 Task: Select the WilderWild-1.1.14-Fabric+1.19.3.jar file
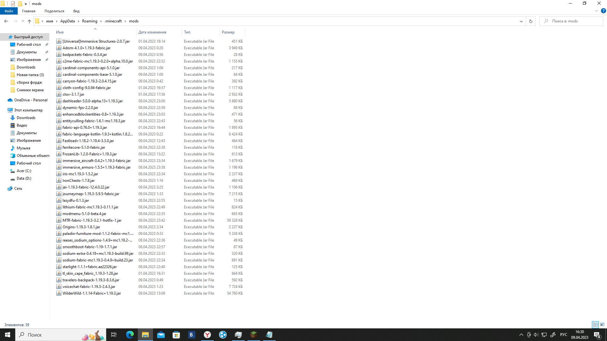[x=91, y=293]
